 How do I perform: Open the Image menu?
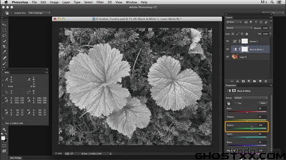pyautogui.click(x=54, y=2)
